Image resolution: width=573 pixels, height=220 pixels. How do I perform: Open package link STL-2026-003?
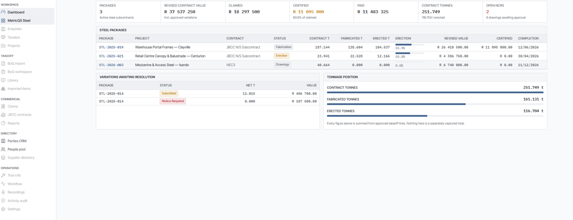[x=111, y=65]
